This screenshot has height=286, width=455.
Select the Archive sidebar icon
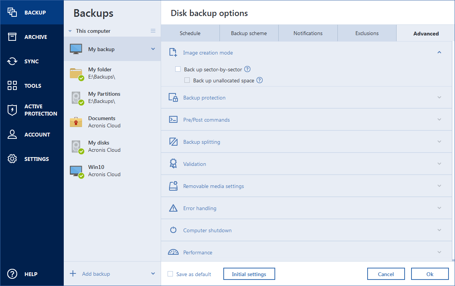pyautogui.click(x=12, y=37)
